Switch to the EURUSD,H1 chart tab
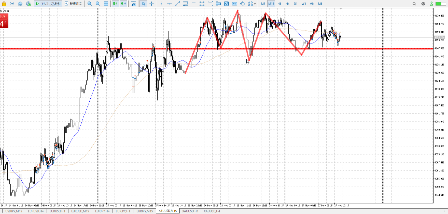 (x=57, y=211)
